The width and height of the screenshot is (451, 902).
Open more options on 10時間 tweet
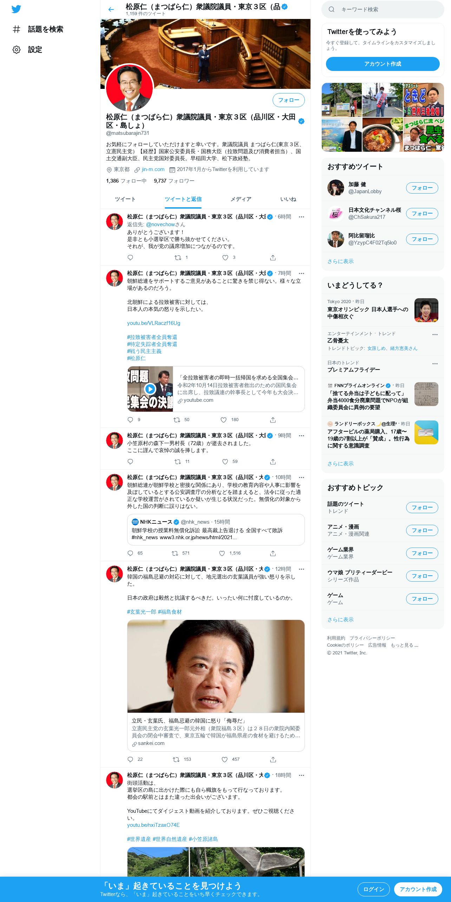click(301, 477)
